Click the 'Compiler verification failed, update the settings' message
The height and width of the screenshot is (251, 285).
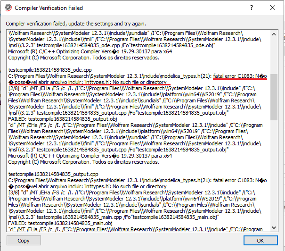click(x=76, y=24)
